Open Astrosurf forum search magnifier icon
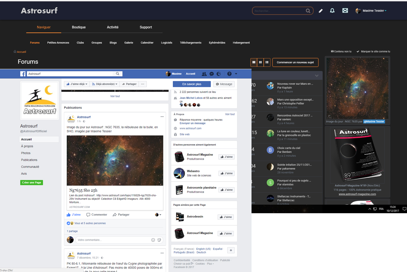407x272 pixels. (308, 11)
